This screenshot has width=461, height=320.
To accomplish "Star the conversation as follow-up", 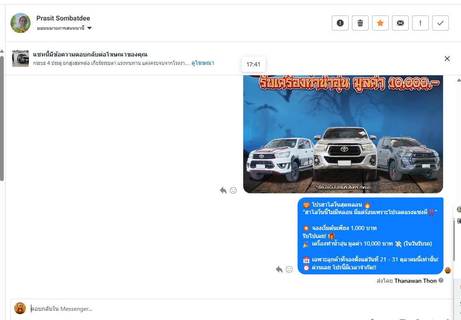I will click(x=380, y=23).
